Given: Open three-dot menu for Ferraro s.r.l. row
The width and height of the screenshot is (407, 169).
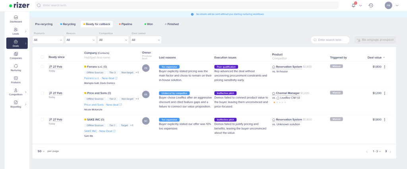Looking at the screenshot, I should click(384, 67).
